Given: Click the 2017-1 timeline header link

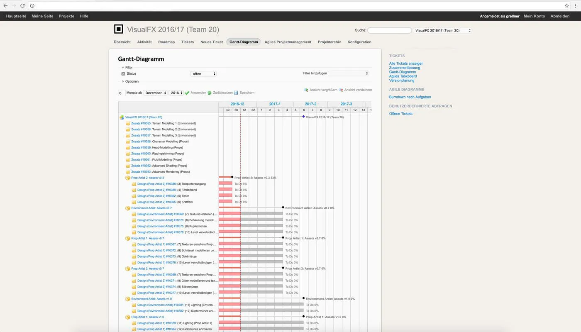Looking at the screenshot, I should click(275, 104).
